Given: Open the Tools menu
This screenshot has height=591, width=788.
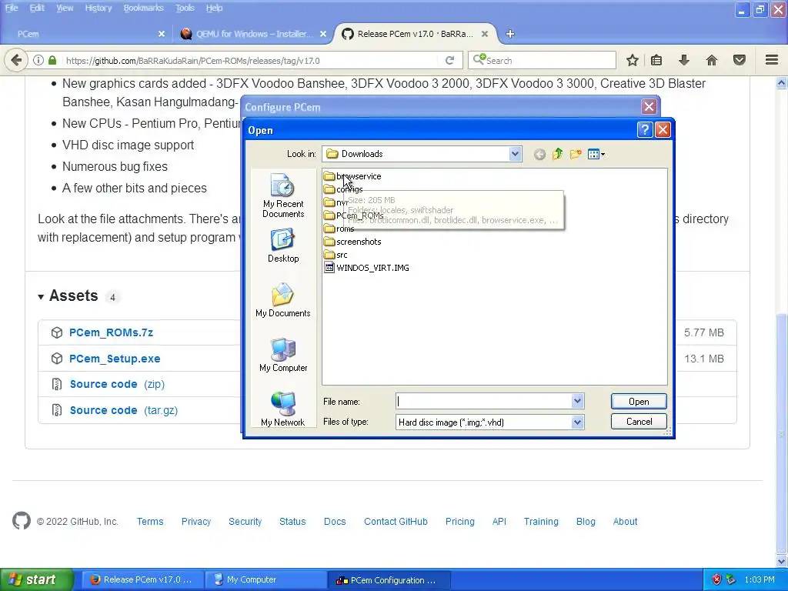Looking at the screenshot, I should point(185,8).
